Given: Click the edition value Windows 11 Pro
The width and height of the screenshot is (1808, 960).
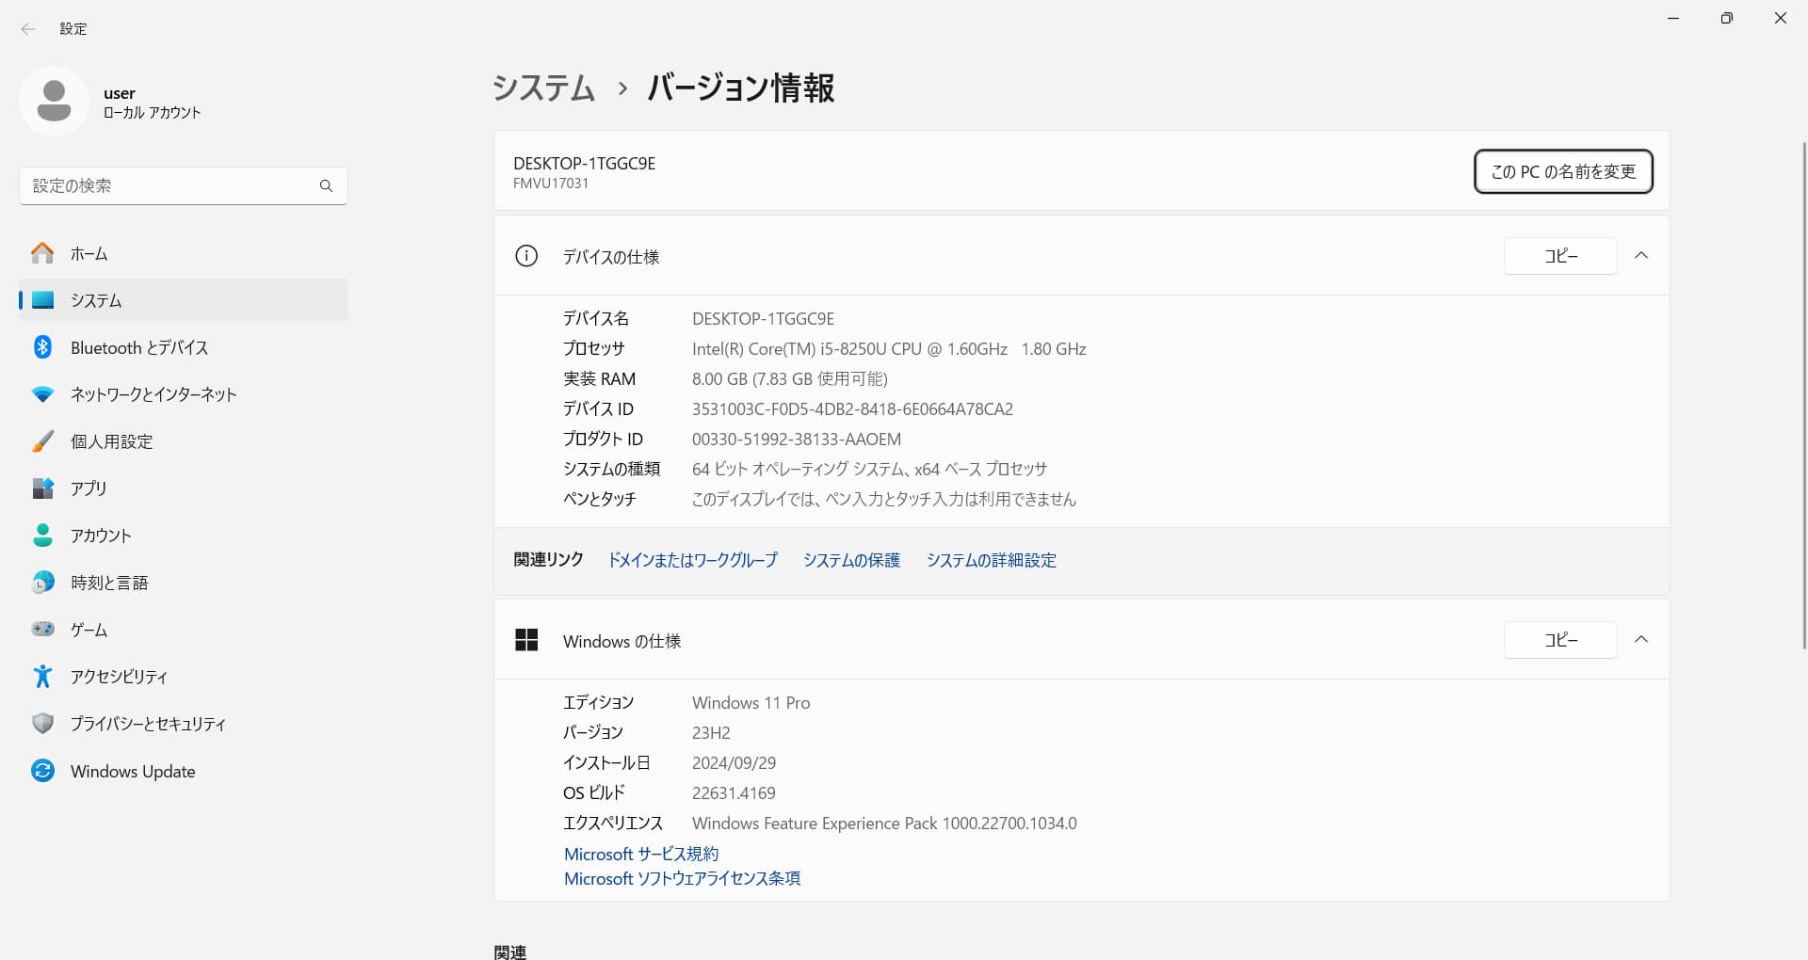Looking at the screenshot, I should [x=751, y=702].
